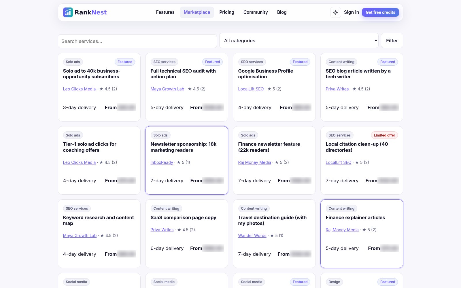461x288 pixels.
Task: Go to the Features nav item
Action: coord(165,12)
